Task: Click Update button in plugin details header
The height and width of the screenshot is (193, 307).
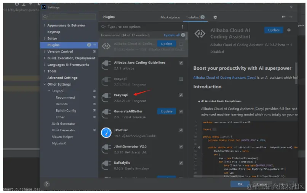Action: (273, 30)
